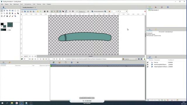The height and width of the screenshot is (105, 187).
Task: Switch to the Synfig Animation 4 document tab
Action: pyautogui.click(x=28, y=8)
